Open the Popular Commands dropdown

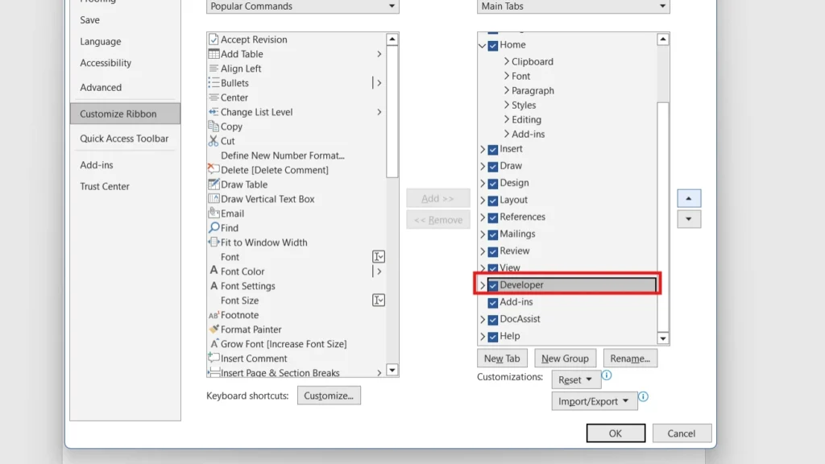(x=301, y=6)
